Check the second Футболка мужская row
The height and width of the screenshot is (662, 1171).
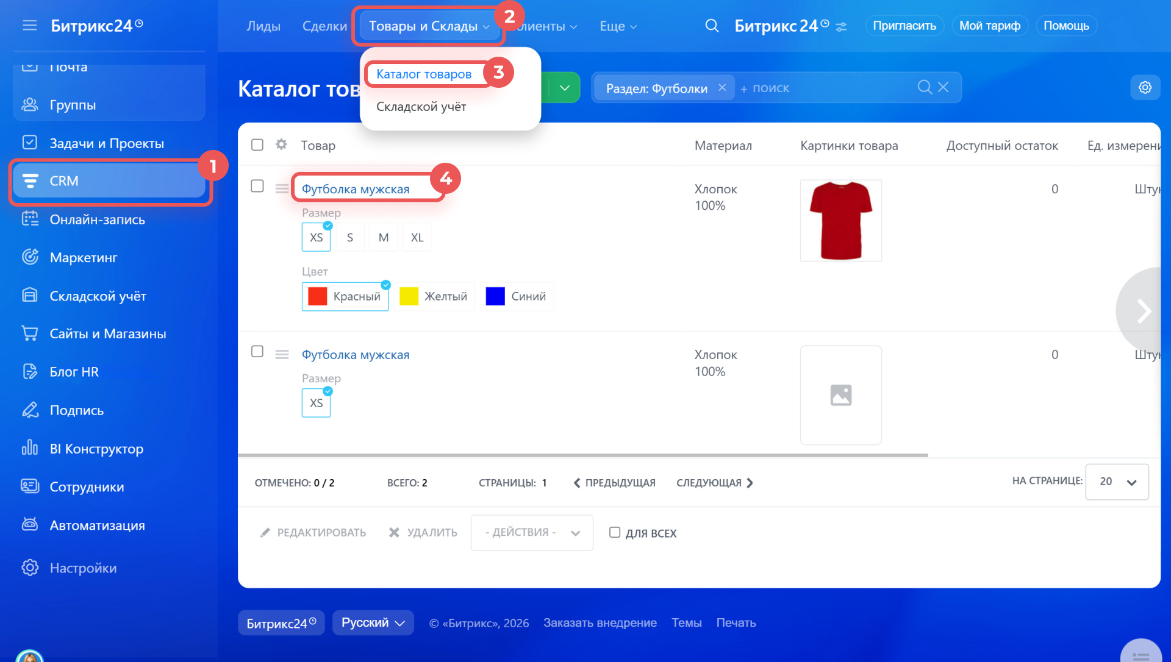click(x=257, y=351)
